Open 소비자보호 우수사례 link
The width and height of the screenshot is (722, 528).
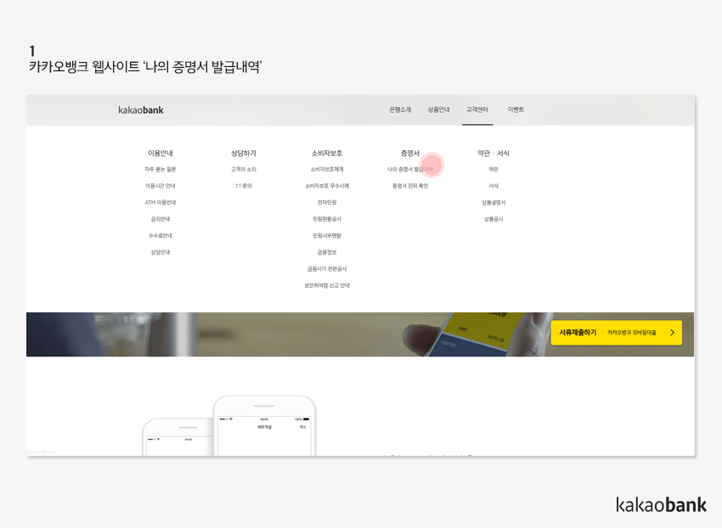(327, 186)
